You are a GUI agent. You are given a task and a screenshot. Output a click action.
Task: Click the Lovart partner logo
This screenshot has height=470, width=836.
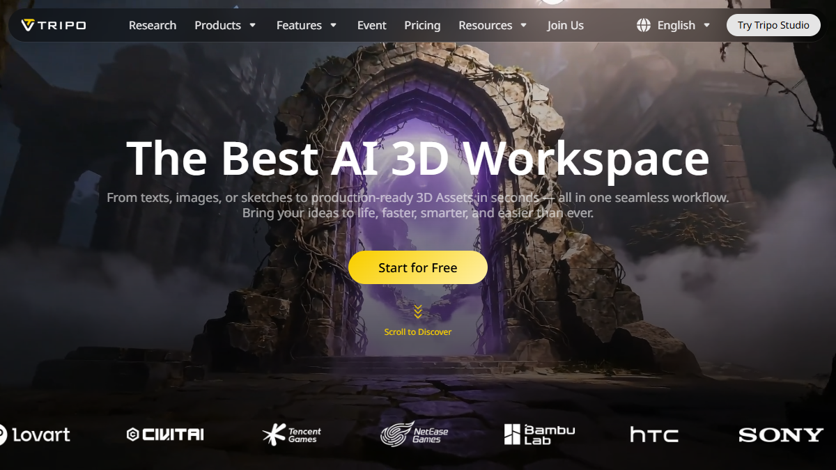pyautogui.click(x=33, y=435)
